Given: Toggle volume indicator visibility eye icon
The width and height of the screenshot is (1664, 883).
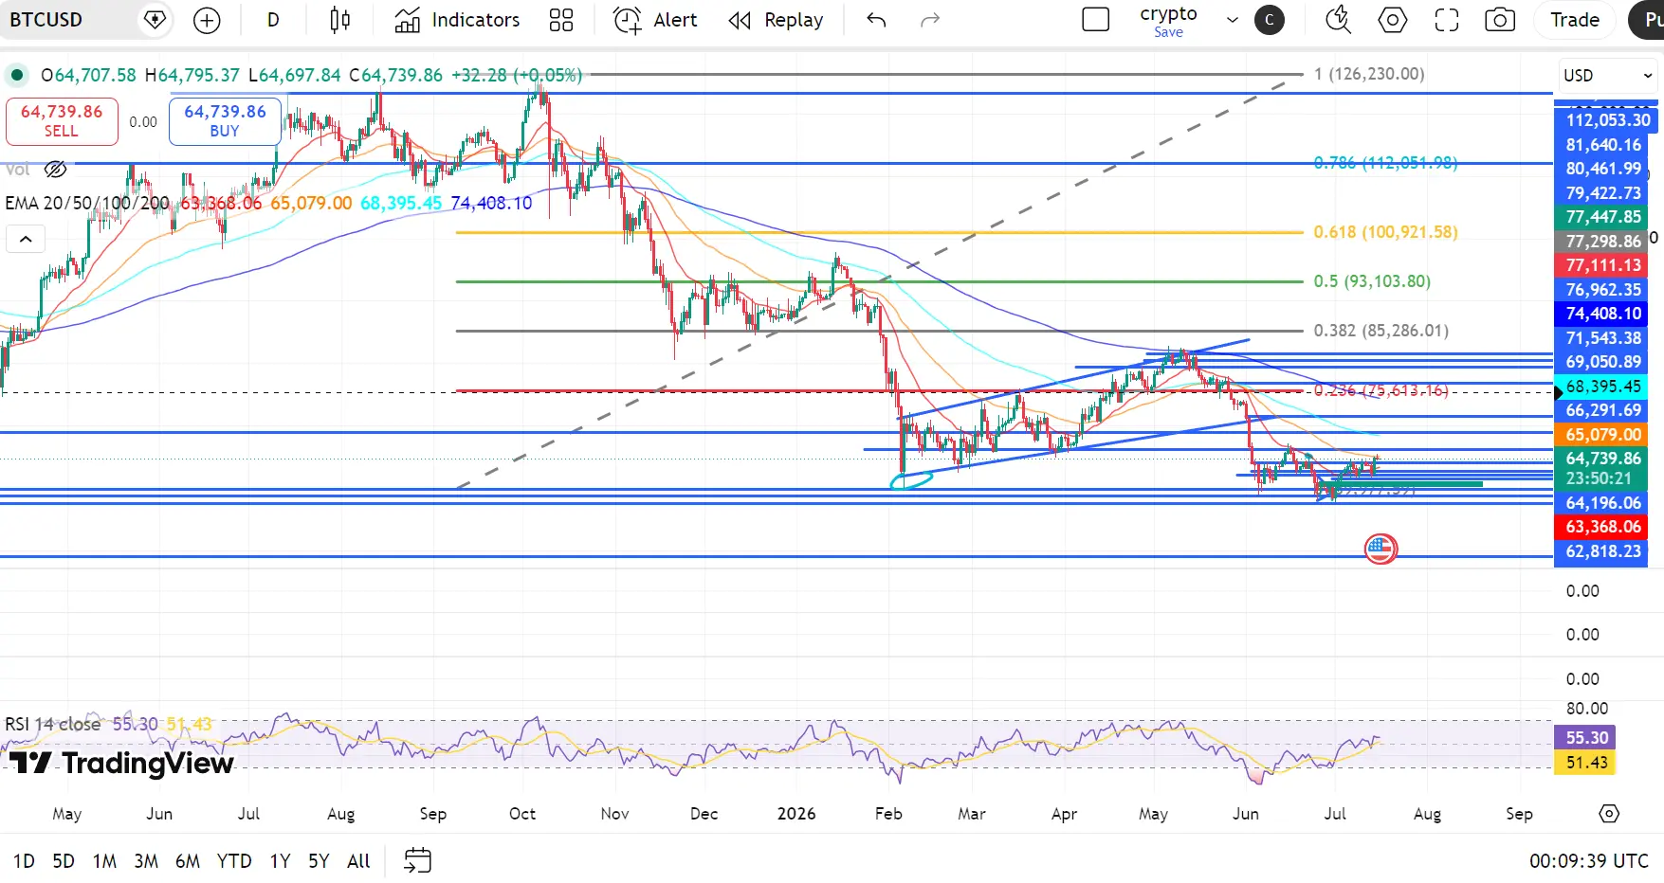Looking at the screenshot, I should 56,170.
